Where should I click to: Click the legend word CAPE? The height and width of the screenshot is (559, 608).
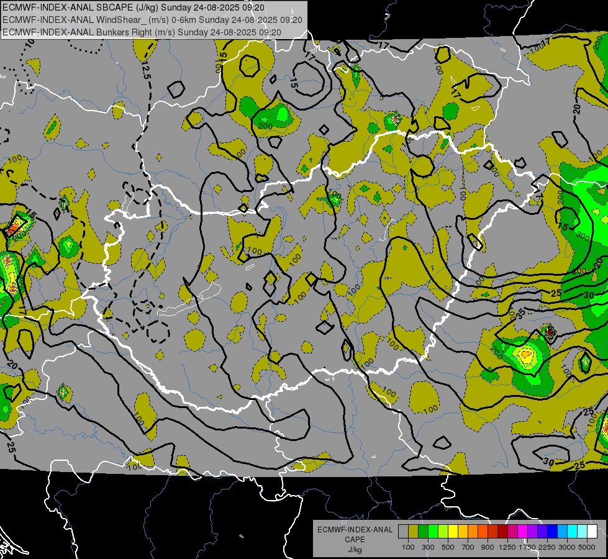(x=355, y=540)
